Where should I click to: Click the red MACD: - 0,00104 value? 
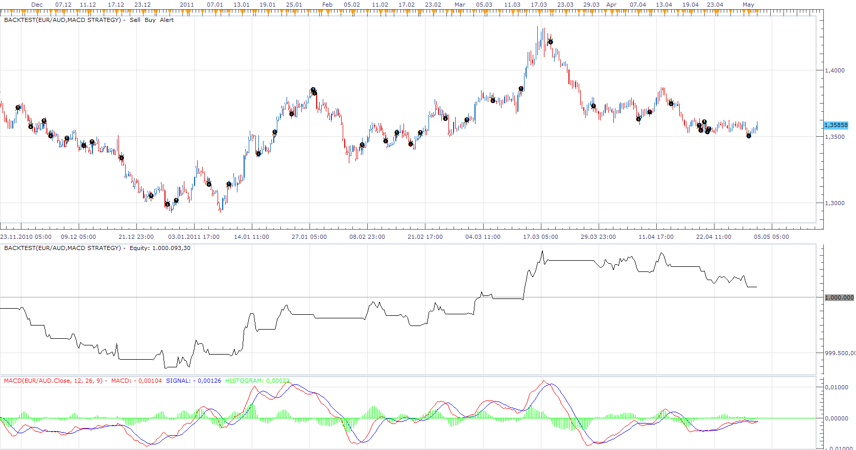coord(136,381)
